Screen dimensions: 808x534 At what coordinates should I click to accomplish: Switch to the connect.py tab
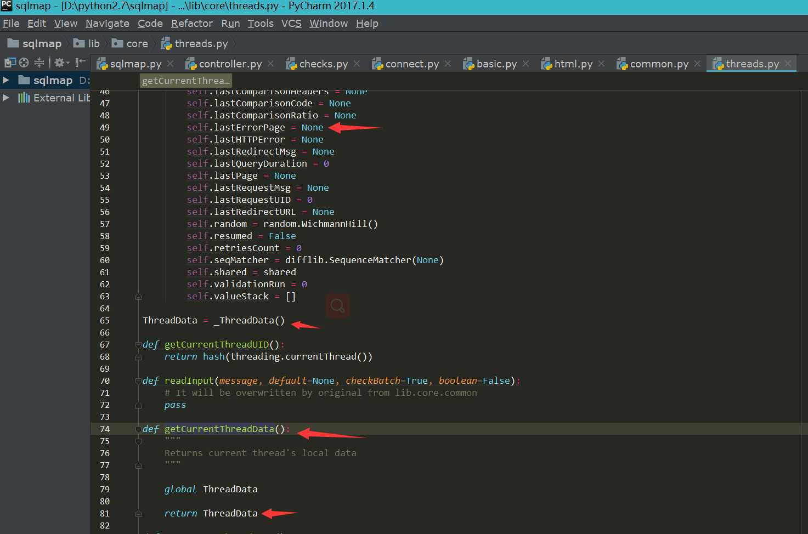pyautogui.click(x=412, y=64)
